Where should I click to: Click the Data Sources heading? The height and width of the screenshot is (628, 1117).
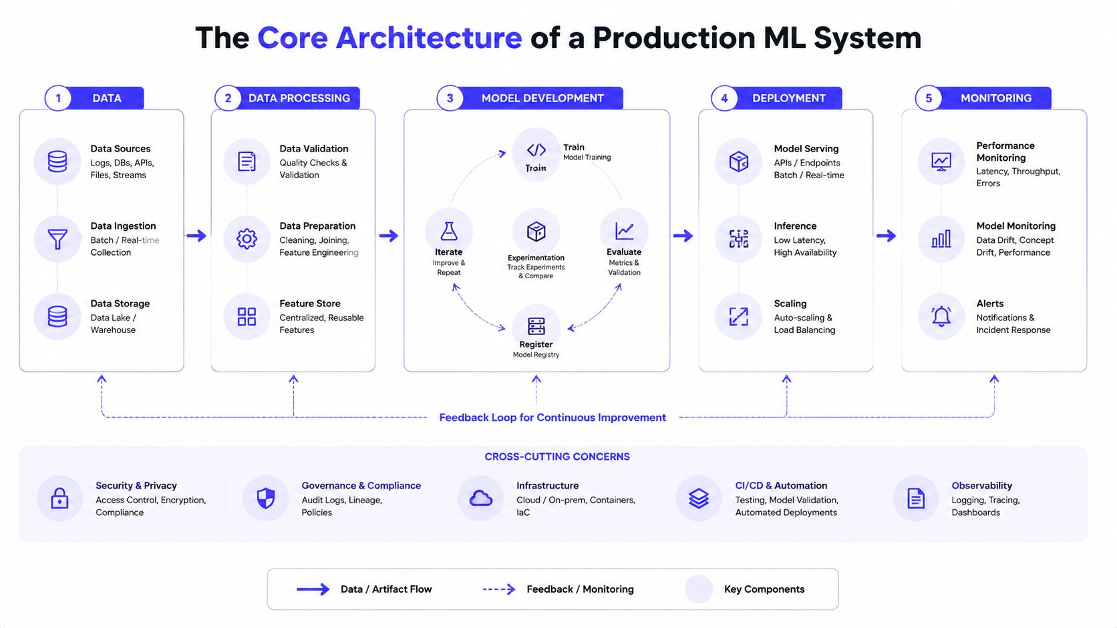pos(120,149)
